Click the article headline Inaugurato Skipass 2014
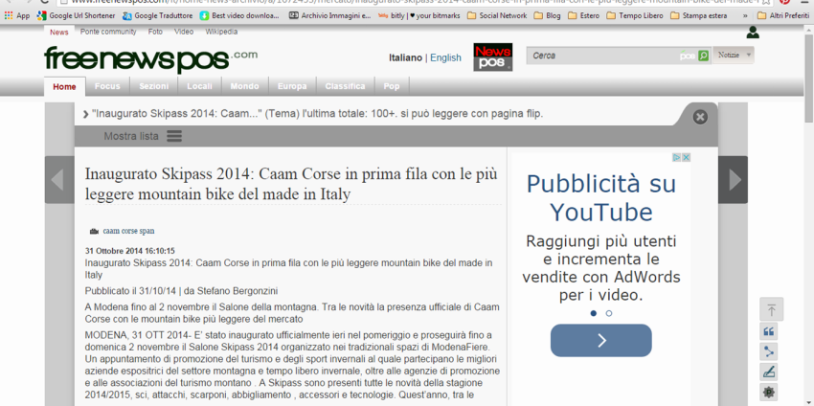The height and width of the screenshot is (406, 814). pos(291,184)
